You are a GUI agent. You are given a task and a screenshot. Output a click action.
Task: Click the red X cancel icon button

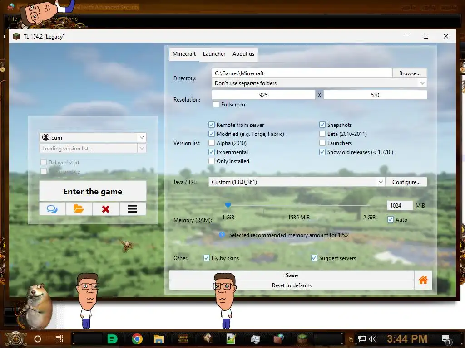105,209
